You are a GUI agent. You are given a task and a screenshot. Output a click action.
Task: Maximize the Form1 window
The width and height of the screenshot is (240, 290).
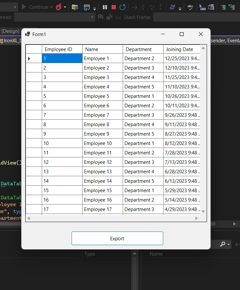pos(182,34)
